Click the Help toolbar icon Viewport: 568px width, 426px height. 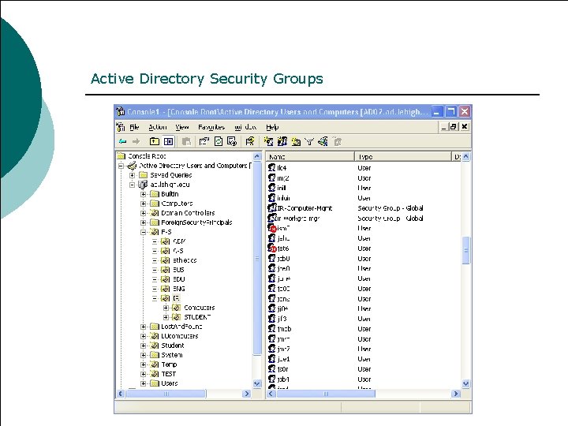250,142
